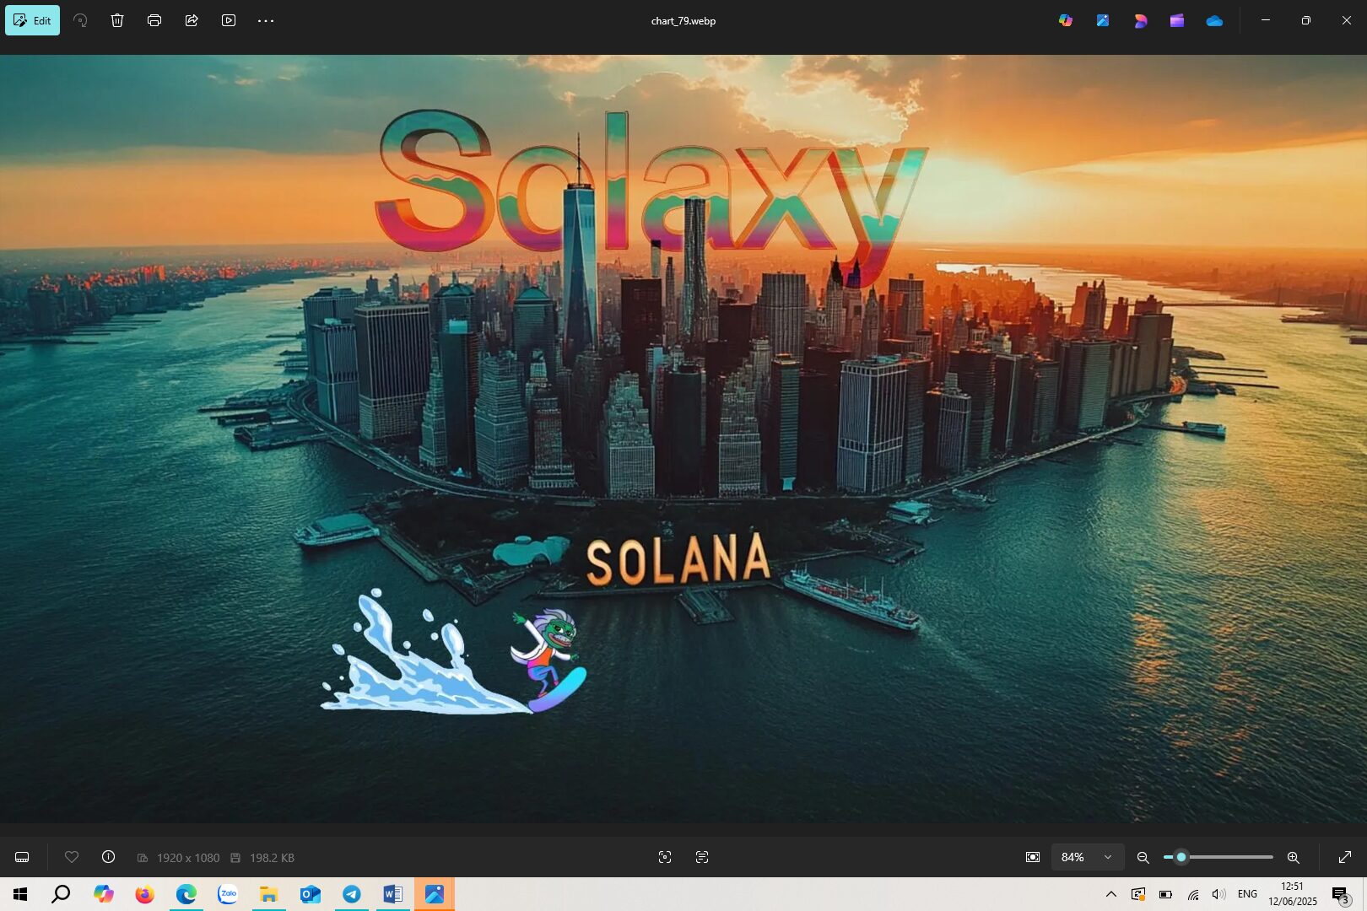
Task: Delete the photo with trash icon
Action: (117, 20)
